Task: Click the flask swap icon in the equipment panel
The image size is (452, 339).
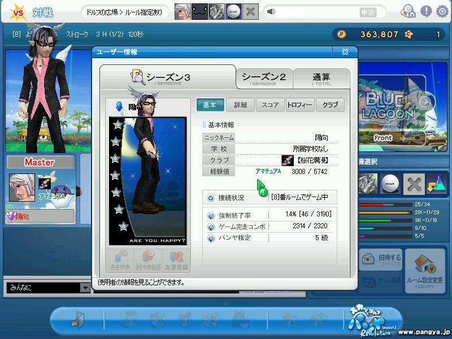Action: click(x=437, y=184)
